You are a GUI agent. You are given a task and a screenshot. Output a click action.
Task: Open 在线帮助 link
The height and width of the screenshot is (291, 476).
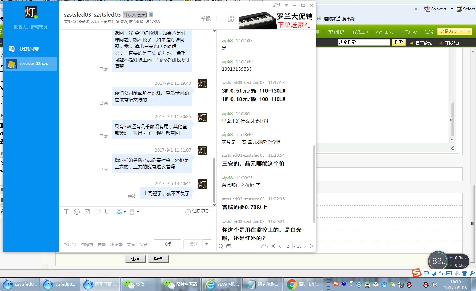point(453,43)
